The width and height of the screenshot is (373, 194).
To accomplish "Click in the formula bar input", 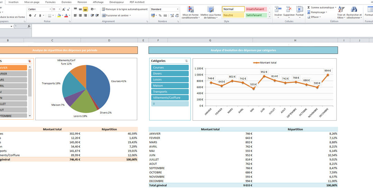I will 202,30.
